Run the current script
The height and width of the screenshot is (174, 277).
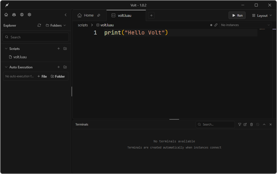(x=237, y=15)
